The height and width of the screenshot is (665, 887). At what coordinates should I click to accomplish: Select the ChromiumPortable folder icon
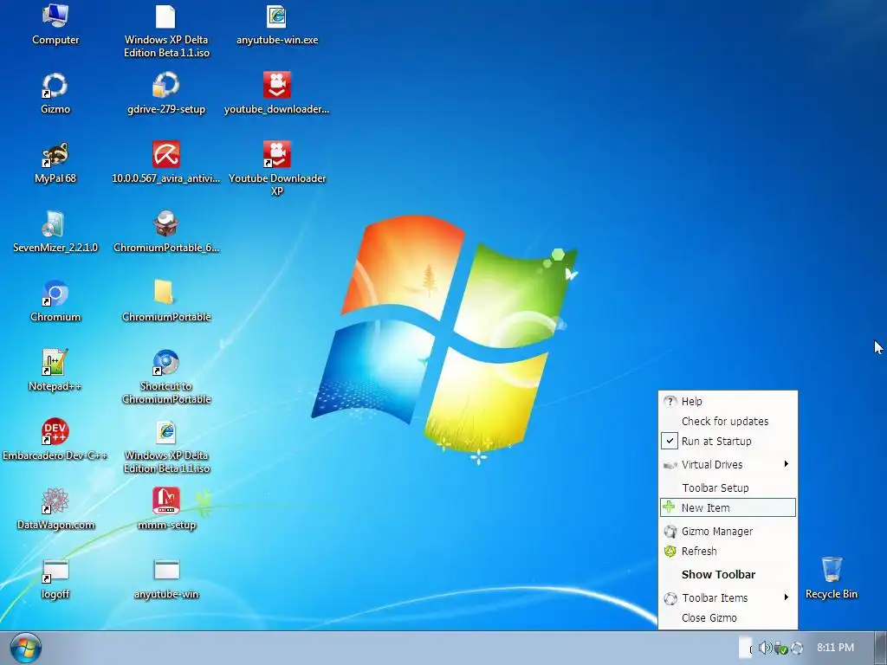click(x=165, y=293)
